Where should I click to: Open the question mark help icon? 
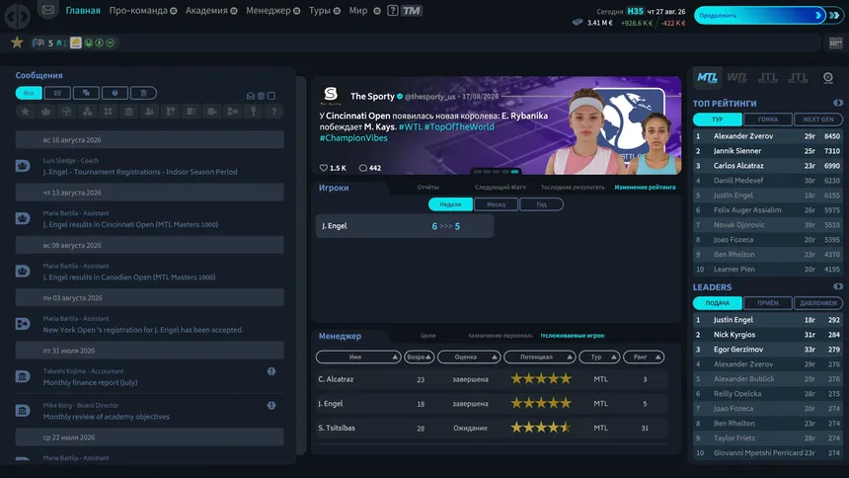point(393,10)
